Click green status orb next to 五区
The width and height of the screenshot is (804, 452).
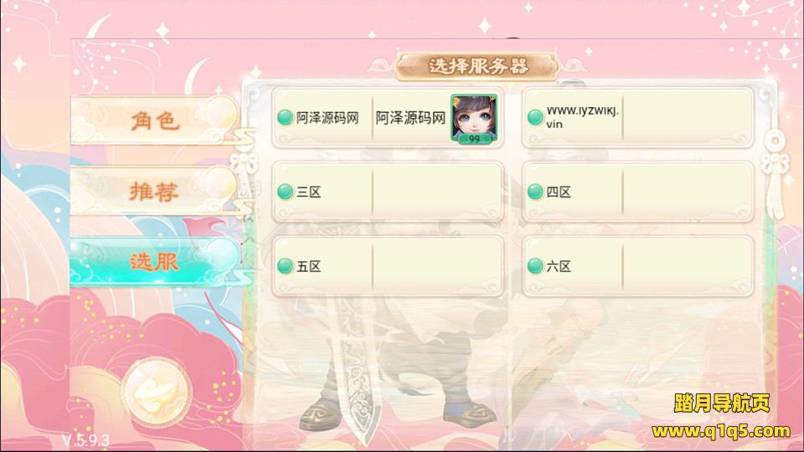[x=285, y=266]
